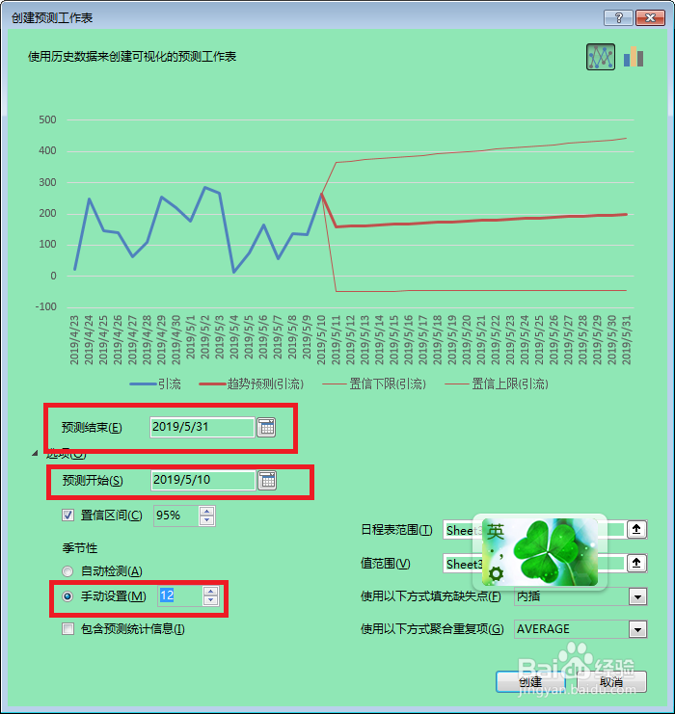The image size is (675, 714).
Task: Switch to column chart forecast view
Action: click(634, 57)
